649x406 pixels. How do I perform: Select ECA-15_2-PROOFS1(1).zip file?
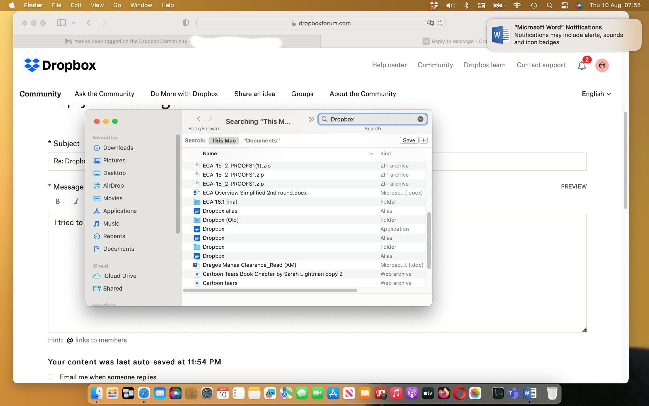tap(304, 166)
